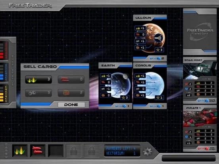219x164 pixels.
Task: Click Ulloun's star rating 3 badge
Action: click(x=159, y=50)
